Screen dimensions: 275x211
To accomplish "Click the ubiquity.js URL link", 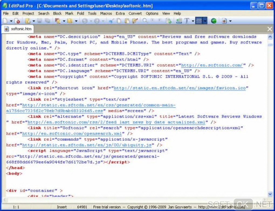I will tap(87, 145).
